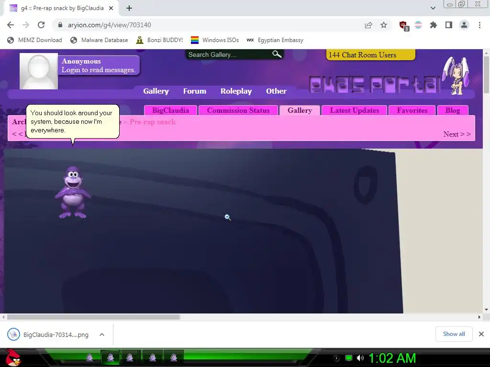The height and width of the screenshot is (367, 490).
Task: Select the pink Gallery user tab
Action: tap(300, 110)
